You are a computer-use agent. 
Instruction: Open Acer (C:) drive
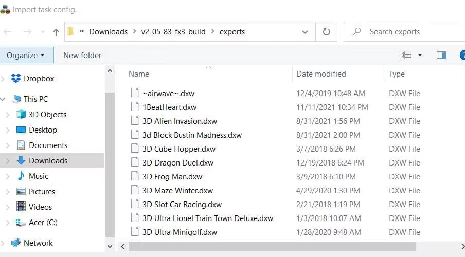point(43,223)
